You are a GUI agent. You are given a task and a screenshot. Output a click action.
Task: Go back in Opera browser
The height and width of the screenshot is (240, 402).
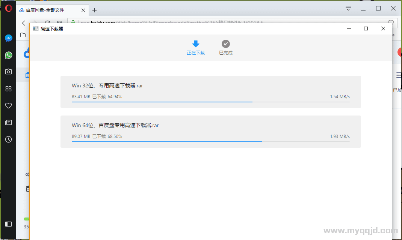tap(24, 23)
